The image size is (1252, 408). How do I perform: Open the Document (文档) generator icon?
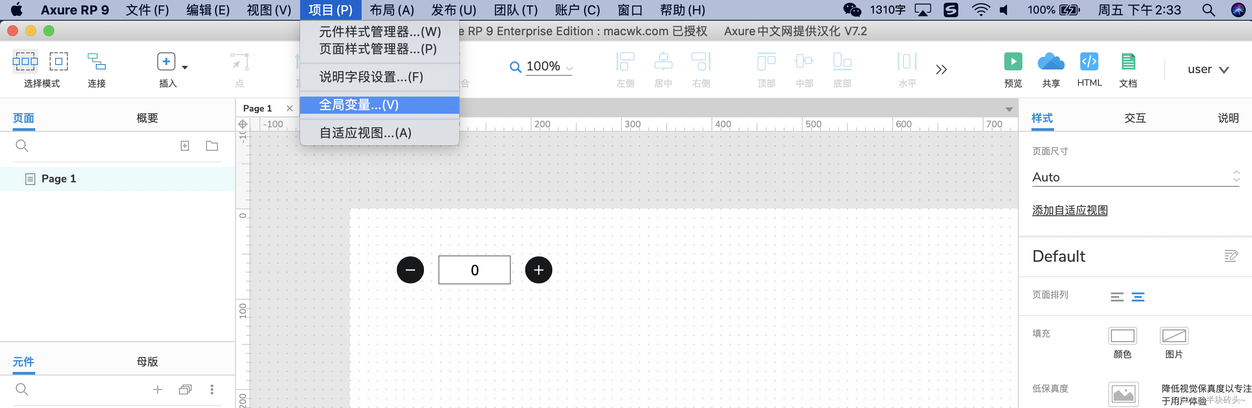1128,62
